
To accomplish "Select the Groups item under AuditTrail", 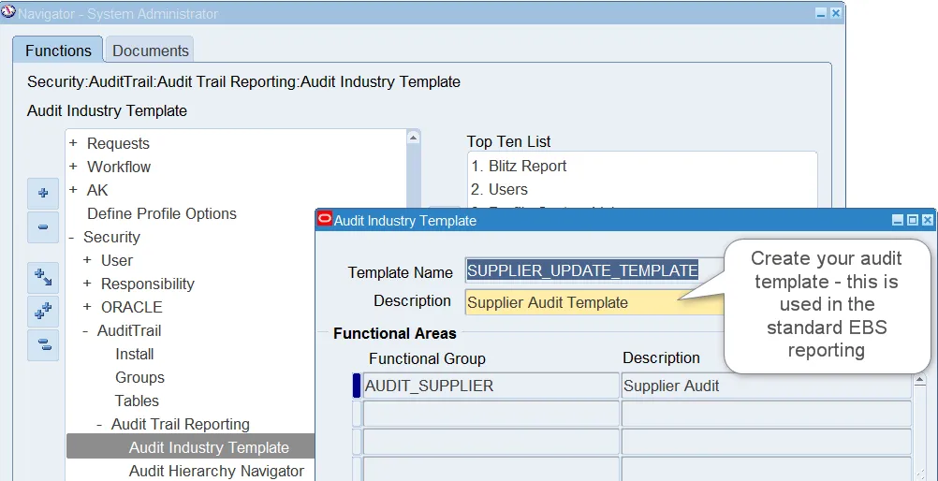I will click(x=139, y=377).
